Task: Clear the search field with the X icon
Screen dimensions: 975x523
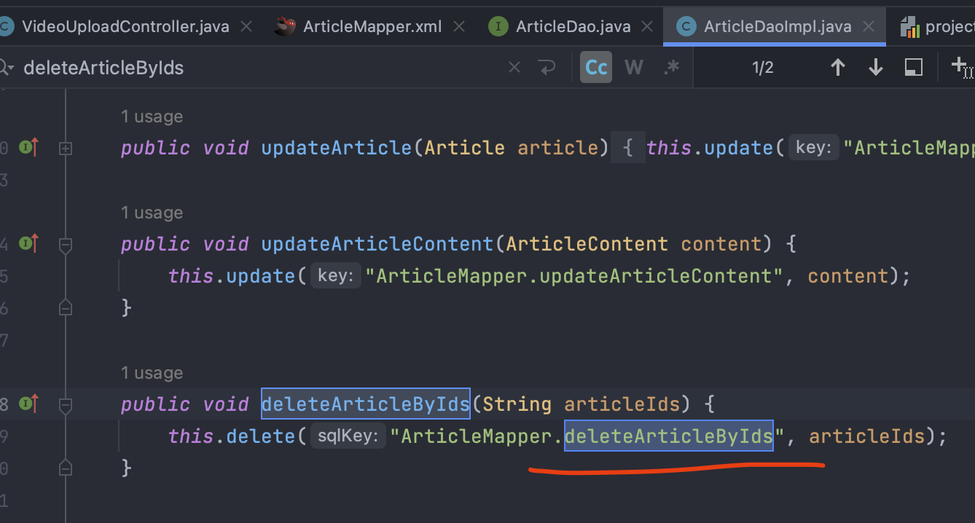Action: (514, 68)
